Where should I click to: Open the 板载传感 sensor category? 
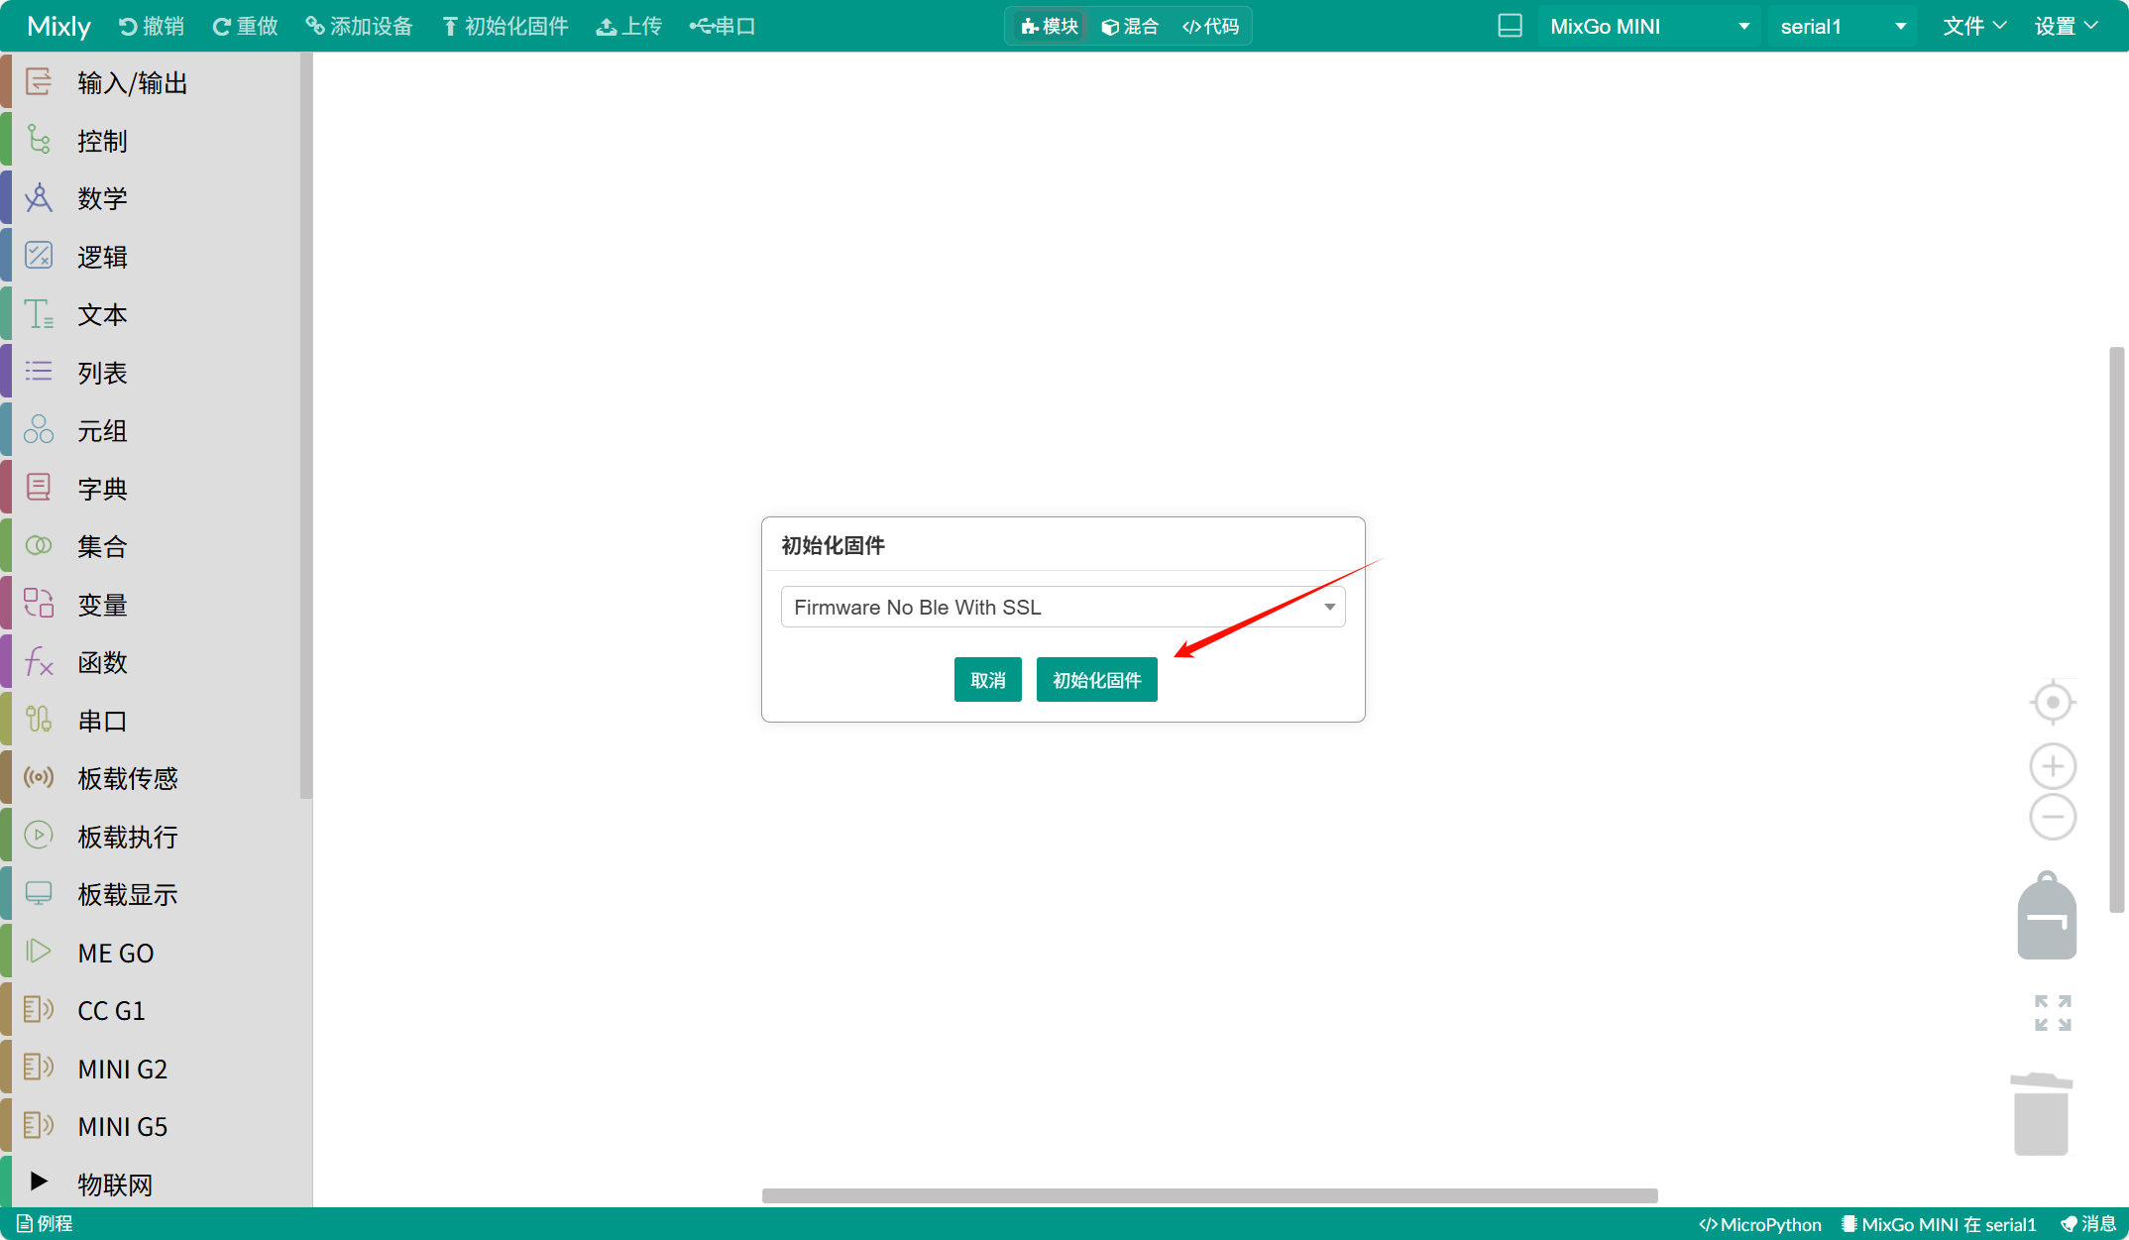[127, 779]
